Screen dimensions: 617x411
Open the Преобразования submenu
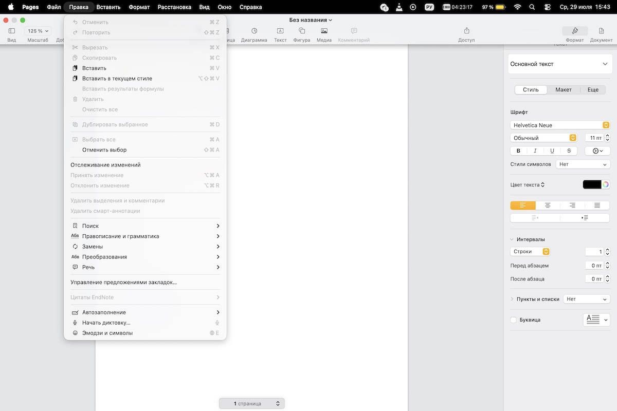[x=146, y=257]
